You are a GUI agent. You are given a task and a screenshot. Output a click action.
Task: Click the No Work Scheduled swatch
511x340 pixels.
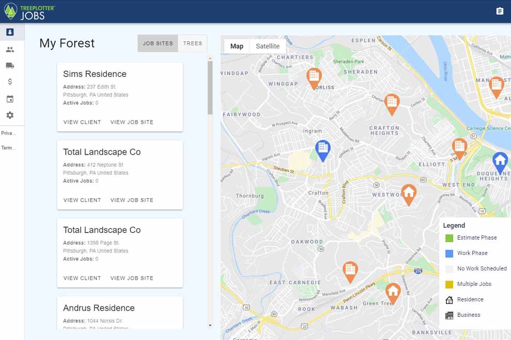pos(449,269)
